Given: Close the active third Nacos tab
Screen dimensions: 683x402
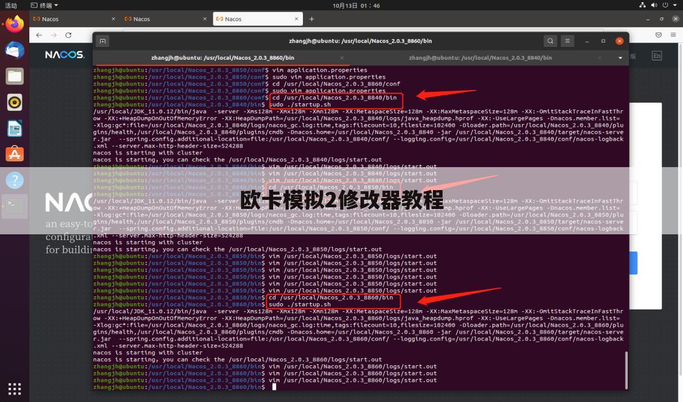Looking at the screenshot, I should tap(296, 19).
